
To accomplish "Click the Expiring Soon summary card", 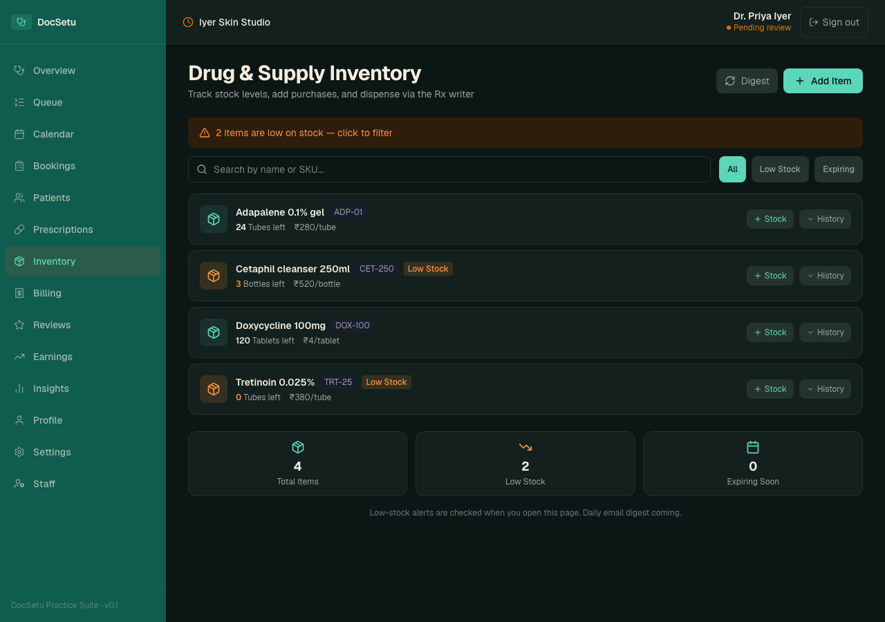I will tap(753, 464).
